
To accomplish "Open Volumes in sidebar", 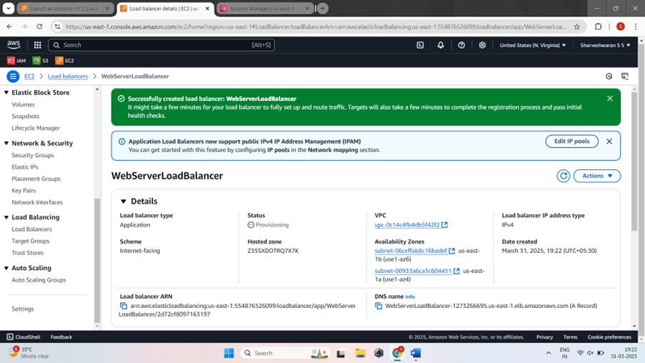I will 23,104.
